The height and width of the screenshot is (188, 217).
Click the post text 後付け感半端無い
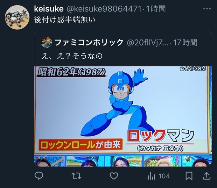[x=65, y=20]
